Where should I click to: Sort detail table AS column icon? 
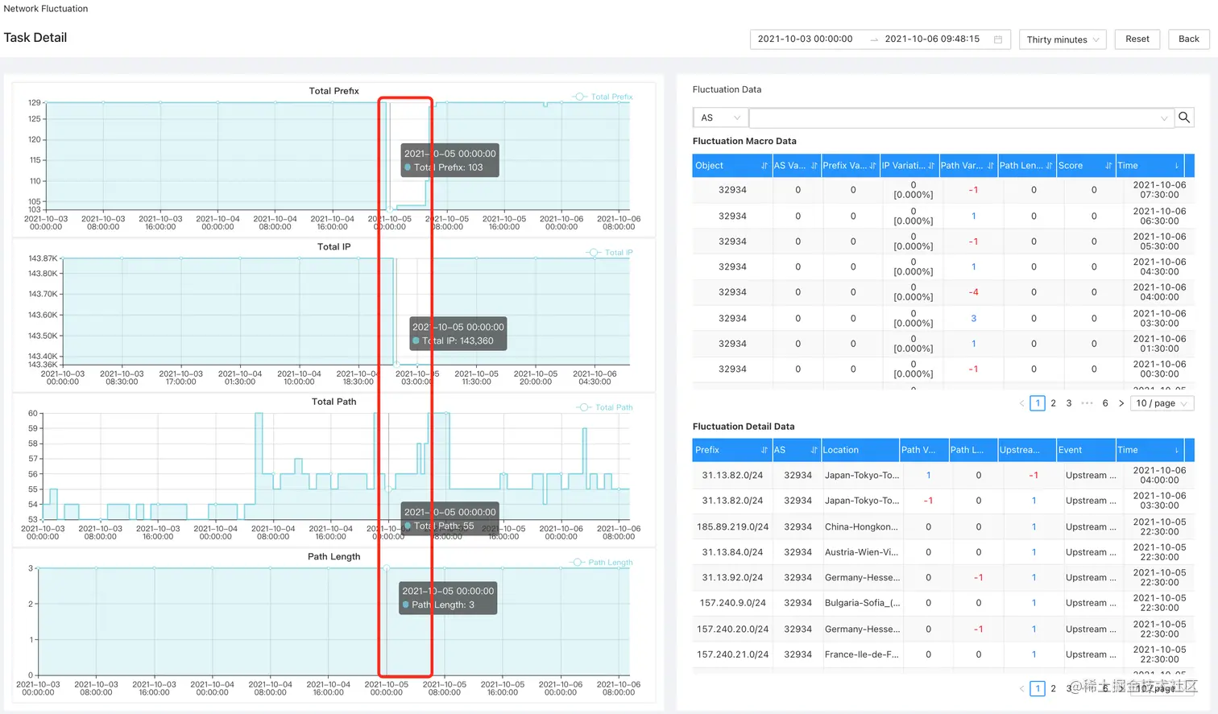click(x=814, y=450)
